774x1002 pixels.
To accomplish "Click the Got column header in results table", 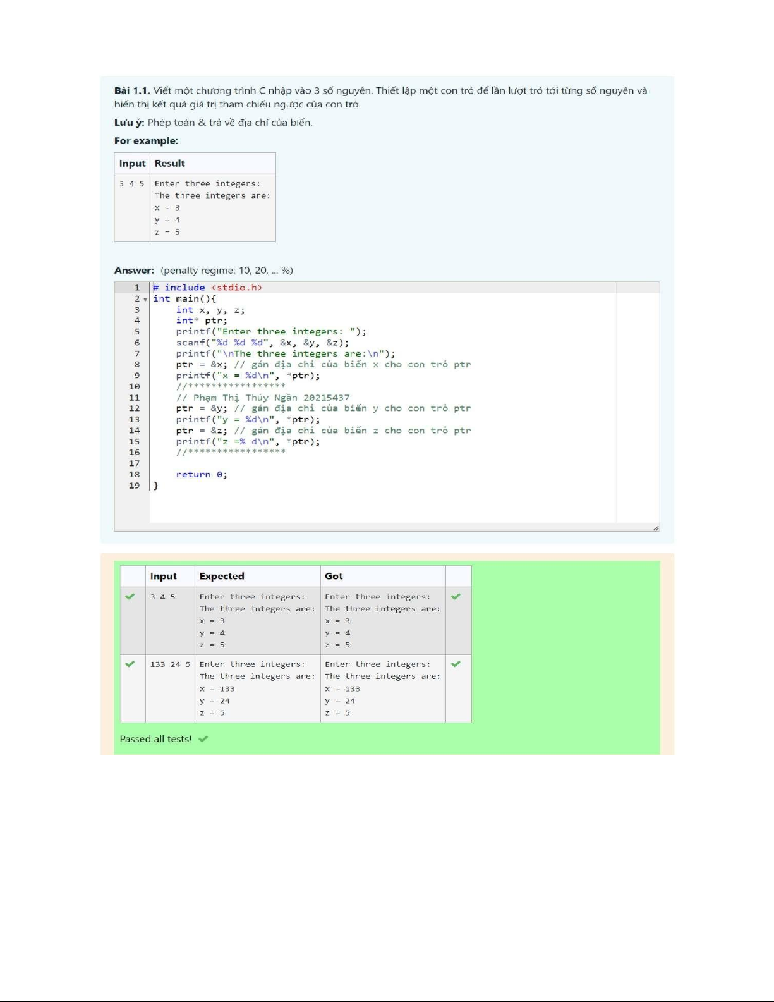I will [334, 576].
